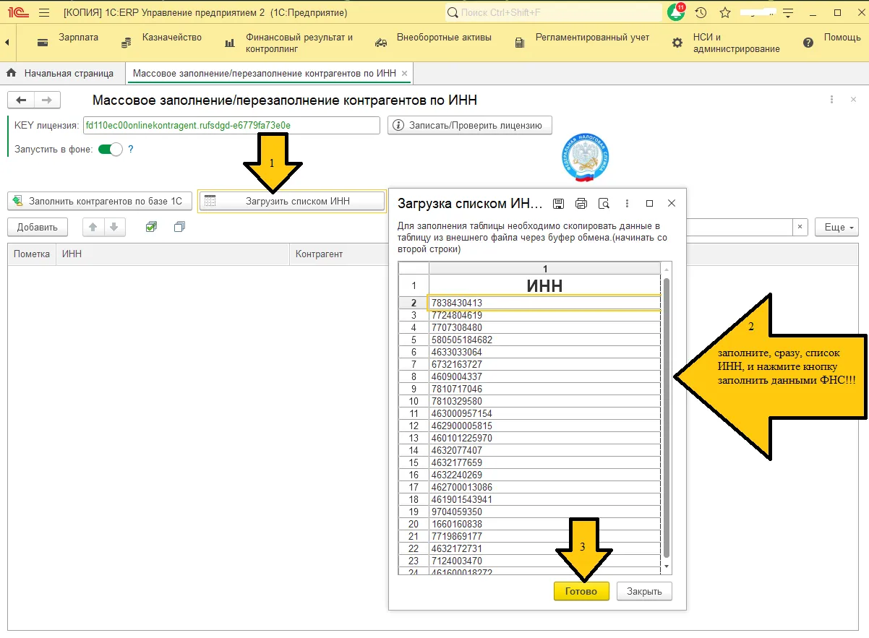
Task: Open dialog's three-dot more menu
Action: click(x=627, y=204)
